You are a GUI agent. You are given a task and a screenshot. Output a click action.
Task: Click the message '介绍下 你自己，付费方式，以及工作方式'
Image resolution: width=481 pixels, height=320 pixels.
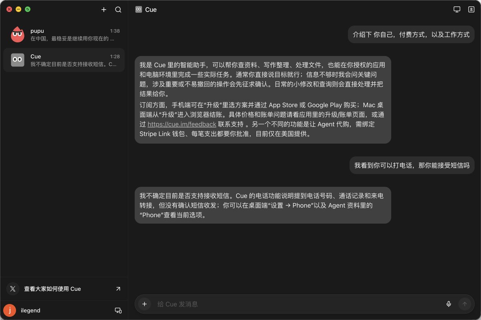[x=411, y=34]
